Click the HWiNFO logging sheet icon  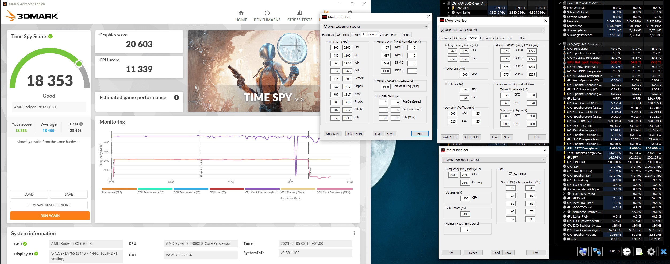(x=639, y=251)
